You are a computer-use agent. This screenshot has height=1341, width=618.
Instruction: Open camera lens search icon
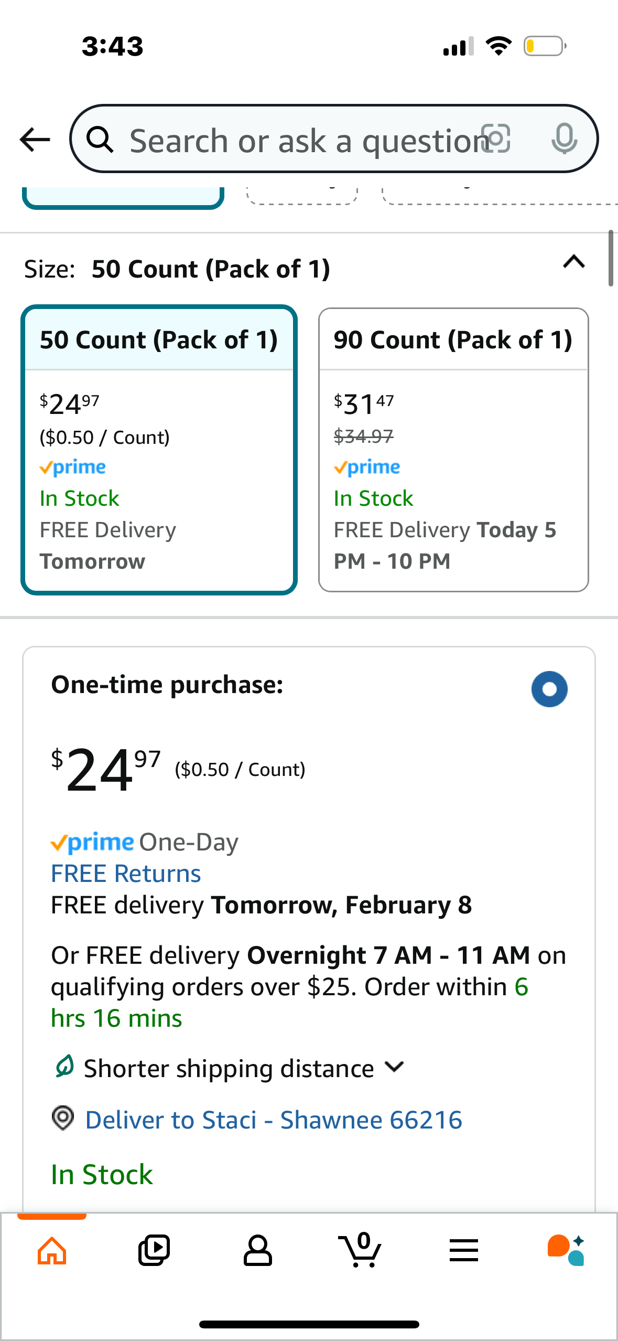pos(496,139)
